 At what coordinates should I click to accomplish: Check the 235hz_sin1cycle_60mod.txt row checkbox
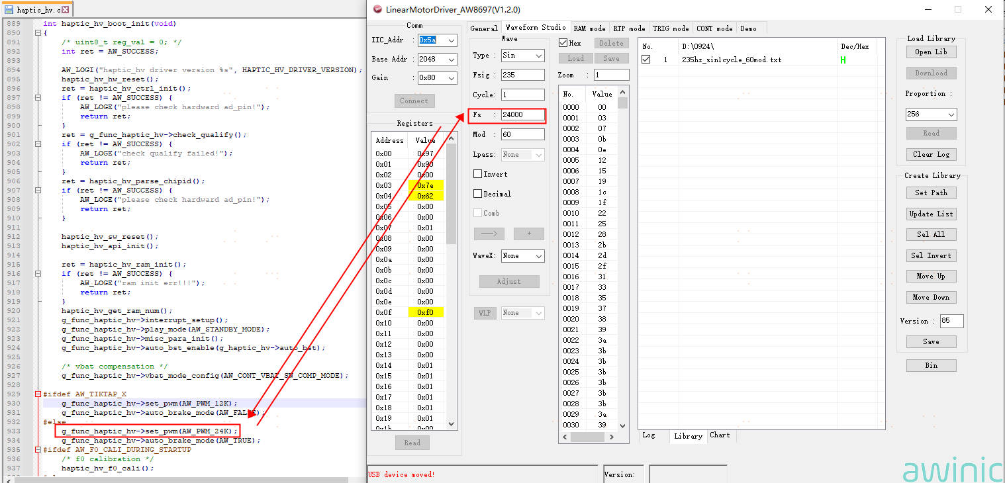646,60
